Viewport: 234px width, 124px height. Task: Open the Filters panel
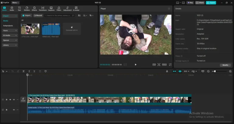[x=59, y=8]
